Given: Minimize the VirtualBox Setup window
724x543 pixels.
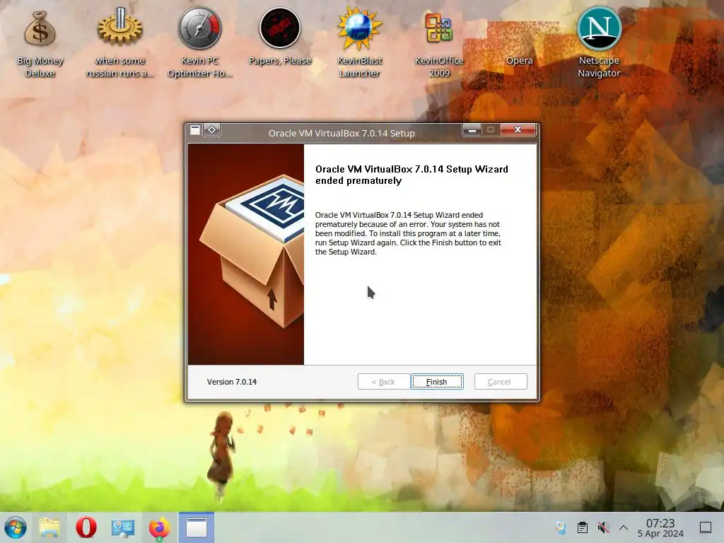Looking at the screenshot, I should coord(472,130).
